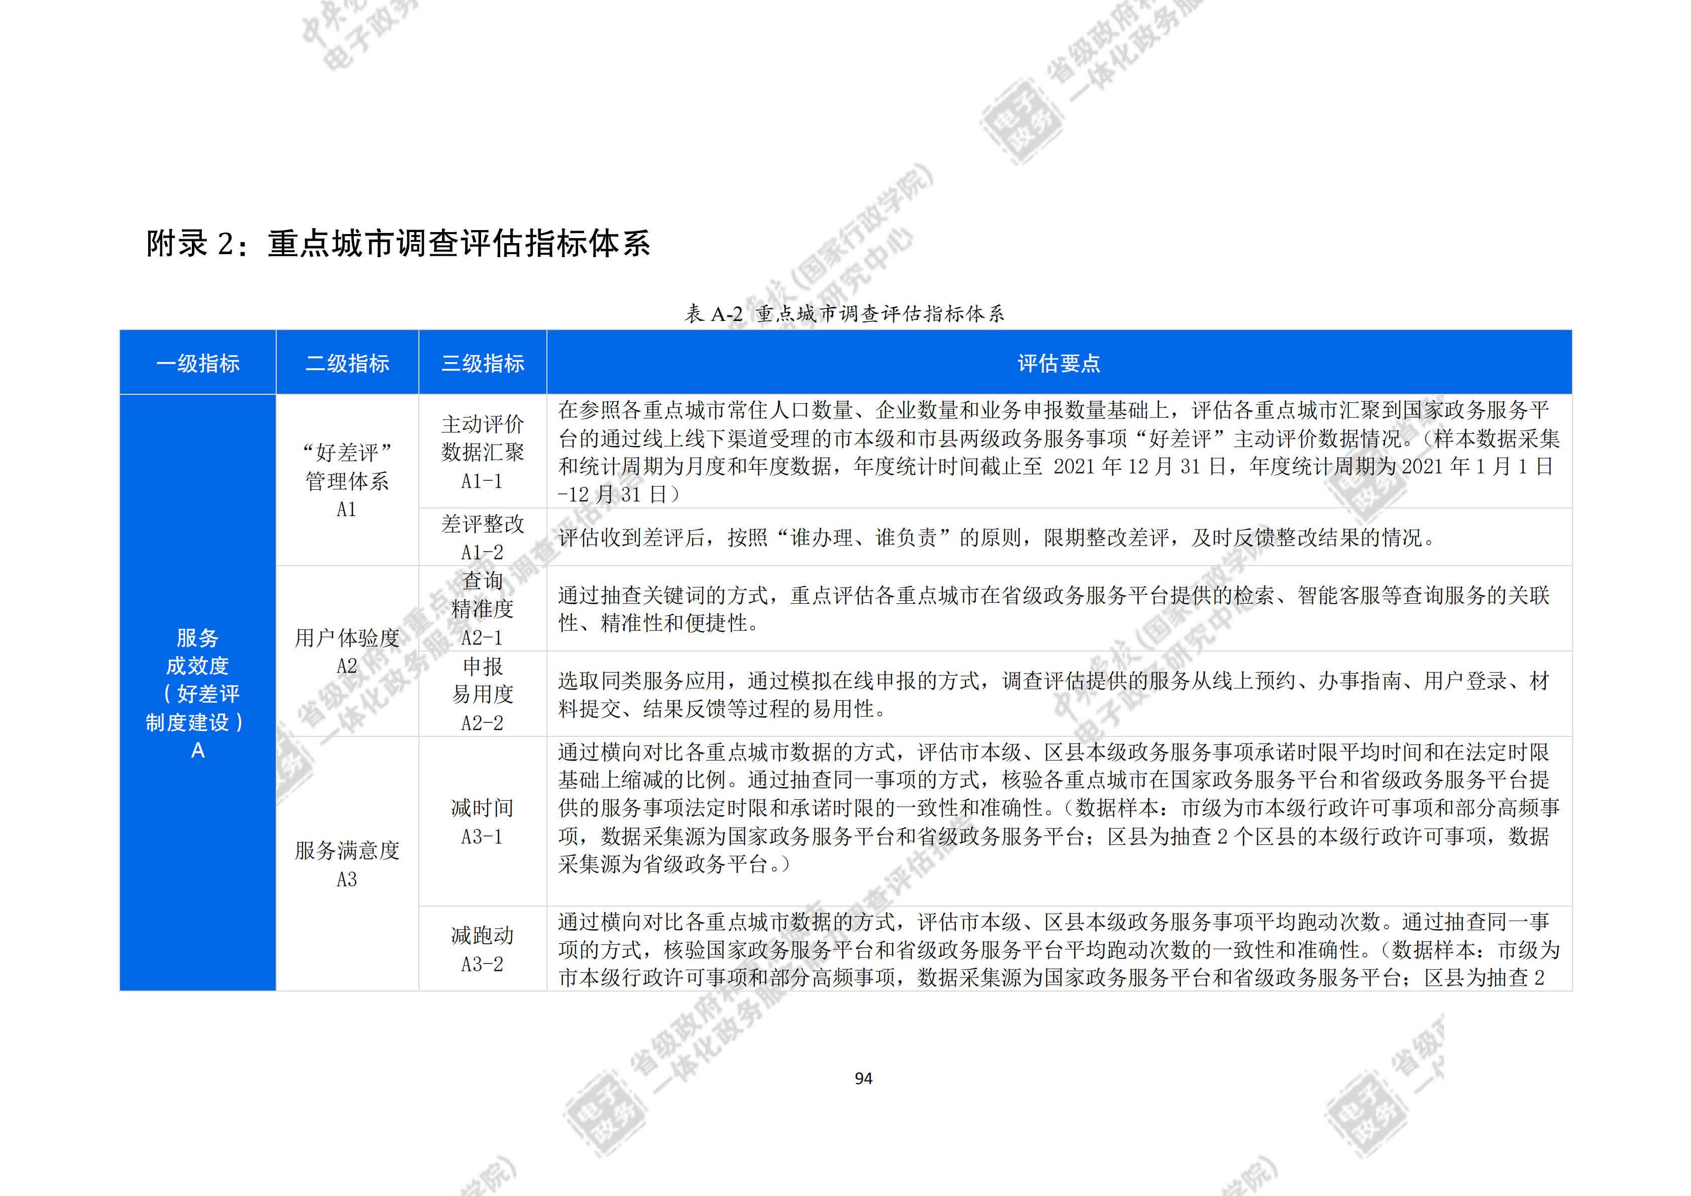1691x1196 pixels.
Task: Click the paragraph beginning 选取同类服务应用
Action: pos(1053,695)
